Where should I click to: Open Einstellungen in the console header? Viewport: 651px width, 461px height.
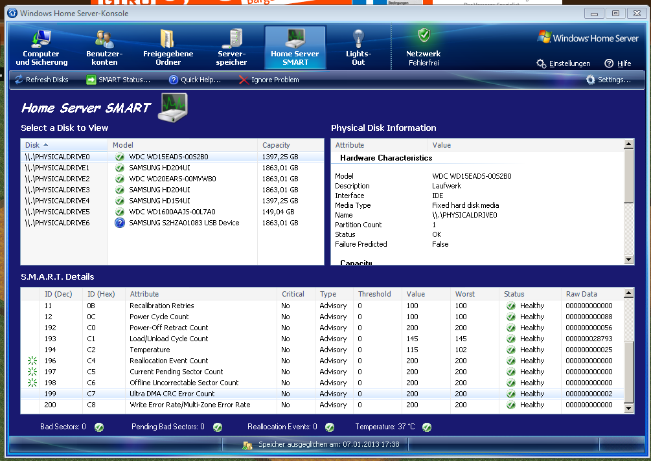(x=564, y=63)
